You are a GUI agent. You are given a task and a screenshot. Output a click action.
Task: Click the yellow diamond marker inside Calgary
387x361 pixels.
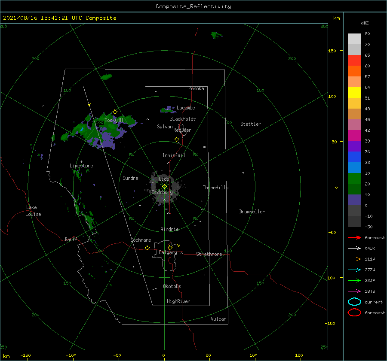[170, 247]
